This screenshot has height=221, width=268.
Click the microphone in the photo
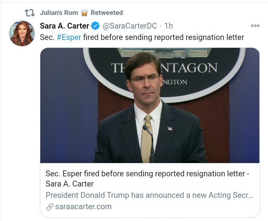(145, 128)
